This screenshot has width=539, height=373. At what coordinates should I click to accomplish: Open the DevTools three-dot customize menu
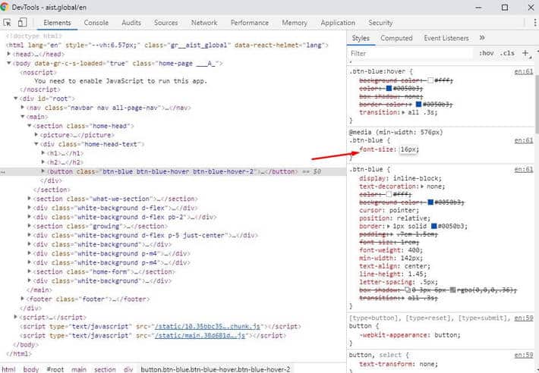pyautogui.click(x=535, y=23)
